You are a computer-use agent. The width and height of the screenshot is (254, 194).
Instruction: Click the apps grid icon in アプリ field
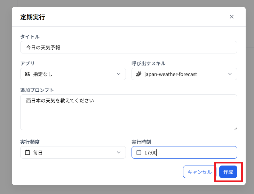point(27,74)
